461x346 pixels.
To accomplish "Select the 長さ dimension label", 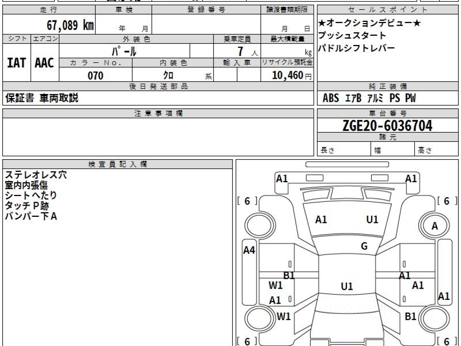I will point(328,151).
